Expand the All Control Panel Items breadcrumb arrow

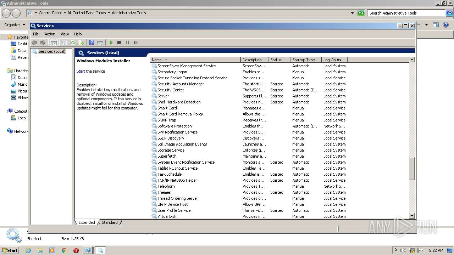tap(109, 13)
